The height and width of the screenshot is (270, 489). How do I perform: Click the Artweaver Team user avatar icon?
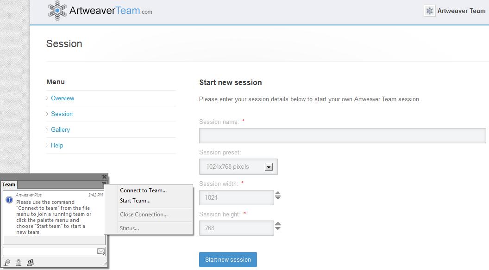(x=430, y=11)
